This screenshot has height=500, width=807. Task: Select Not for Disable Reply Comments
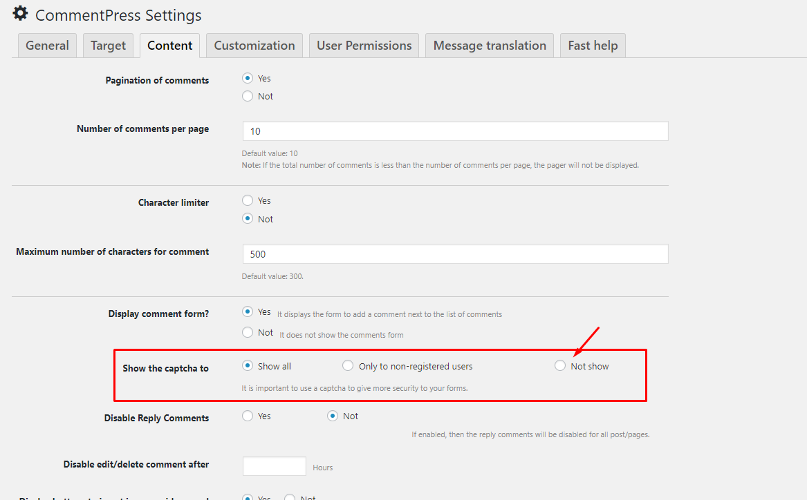click(333, 416)
